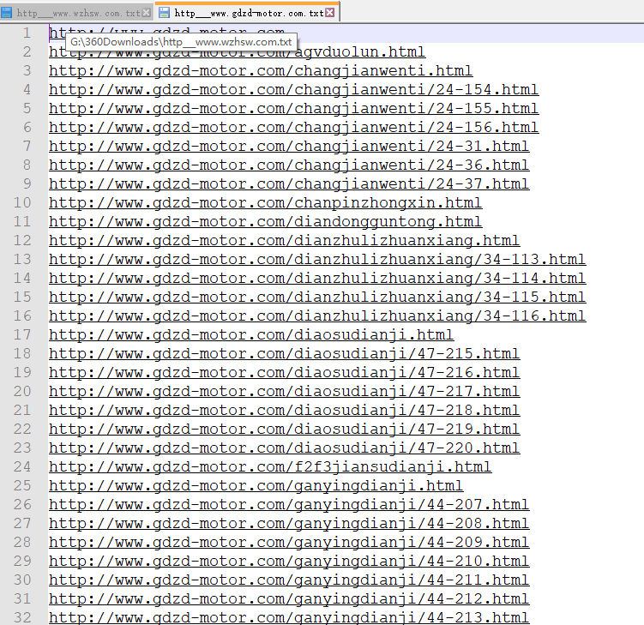Open the changjianwenti/24-37.html link
Screen dimensions: 644x625
point(288,184)
